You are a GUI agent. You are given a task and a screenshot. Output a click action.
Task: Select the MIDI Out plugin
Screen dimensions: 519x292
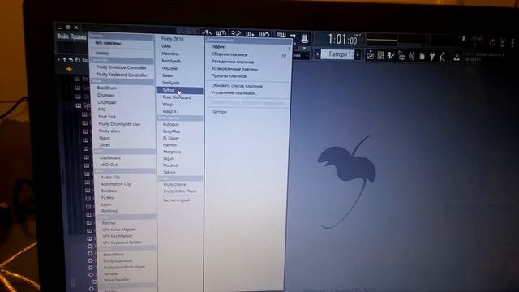[x=109, y=165]
